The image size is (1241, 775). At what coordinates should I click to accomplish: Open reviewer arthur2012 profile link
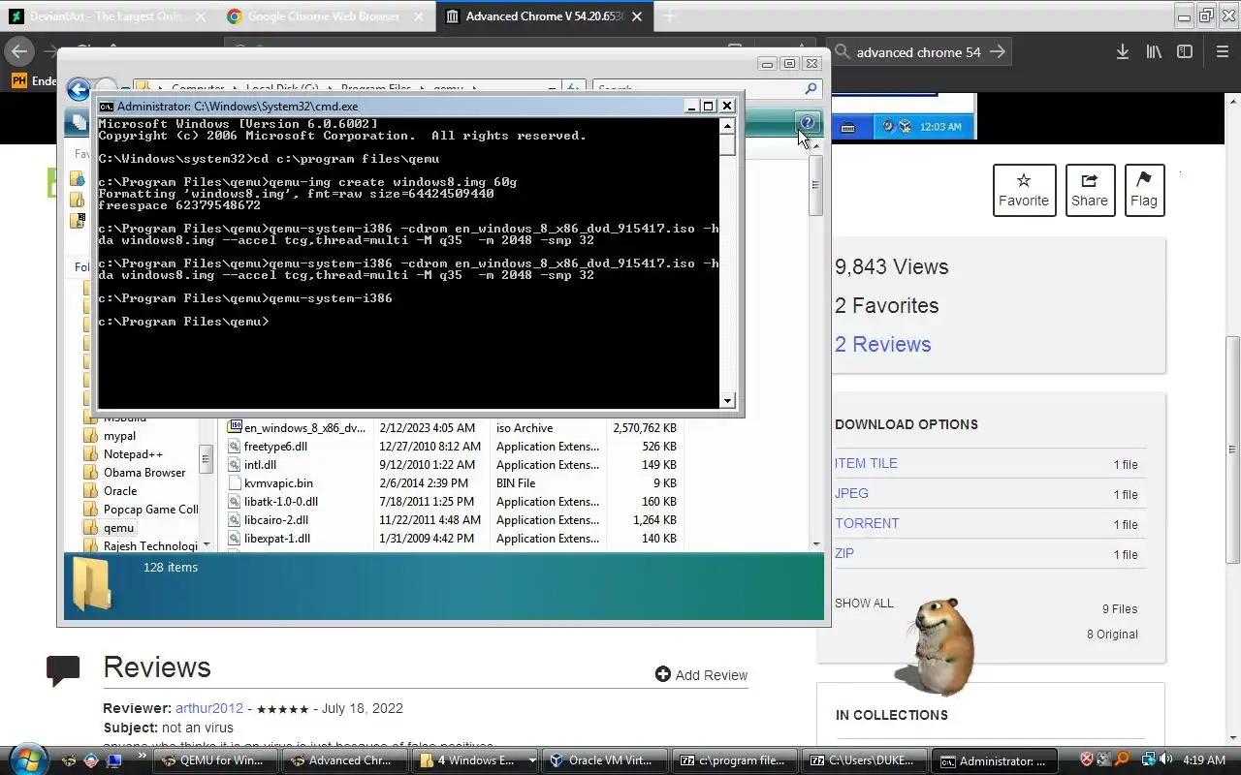tap(210, 708)
